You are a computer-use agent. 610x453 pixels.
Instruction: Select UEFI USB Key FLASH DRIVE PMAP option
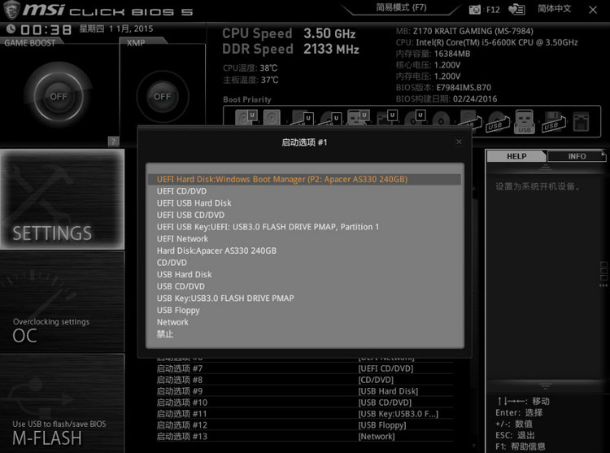tap(305, 227)
